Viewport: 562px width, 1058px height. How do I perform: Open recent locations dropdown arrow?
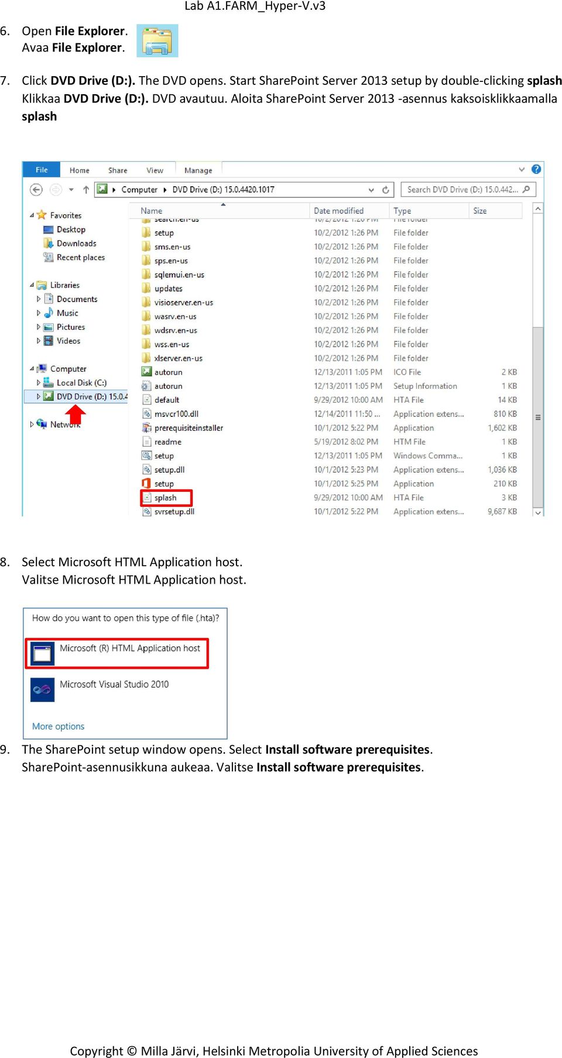71,190
